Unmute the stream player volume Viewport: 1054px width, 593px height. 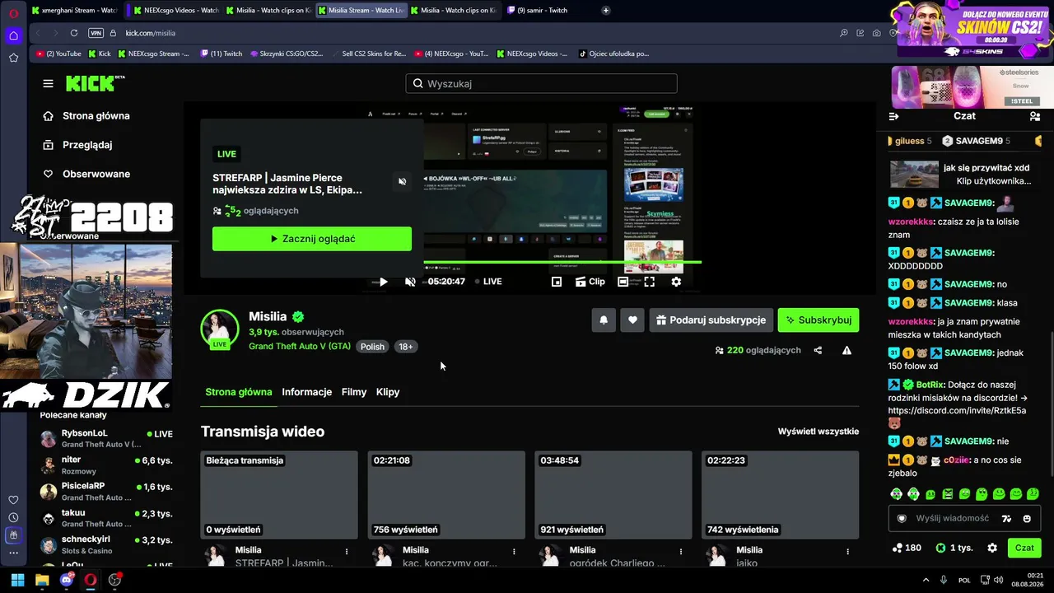coord(410,282)
